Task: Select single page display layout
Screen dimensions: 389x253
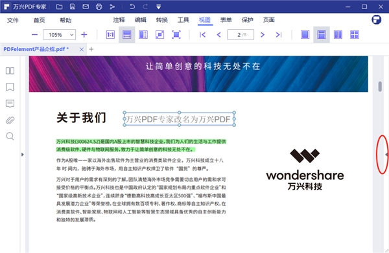Action: click(x=305, y=35)
